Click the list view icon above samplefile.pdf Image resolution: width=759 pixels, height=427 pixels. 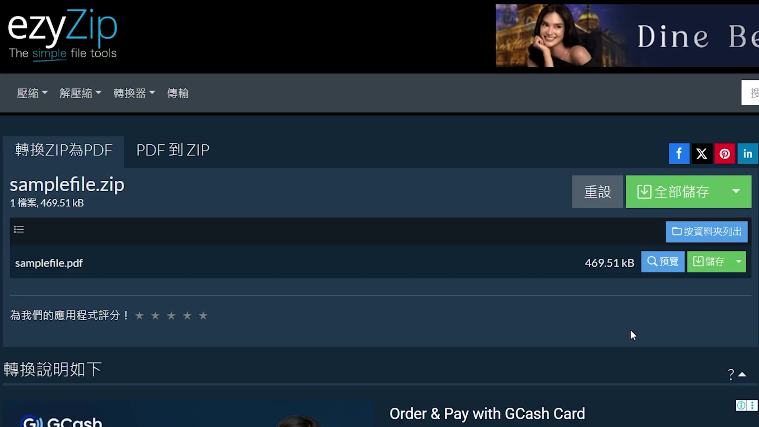[x=19, y=229]
